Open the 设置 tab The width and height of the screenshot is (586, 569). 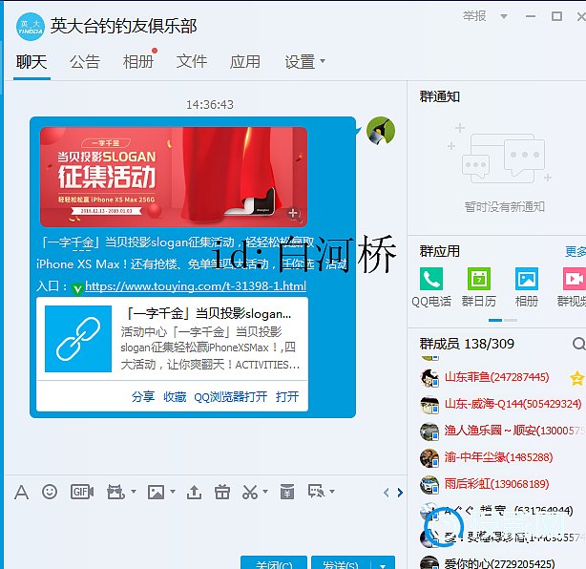click(300, 62)
